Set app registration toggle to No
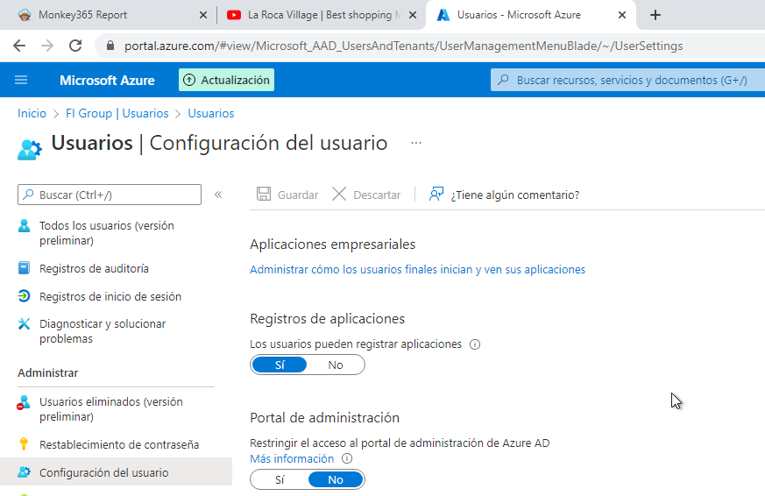765x496 pixels. click(x=336, y=365)
